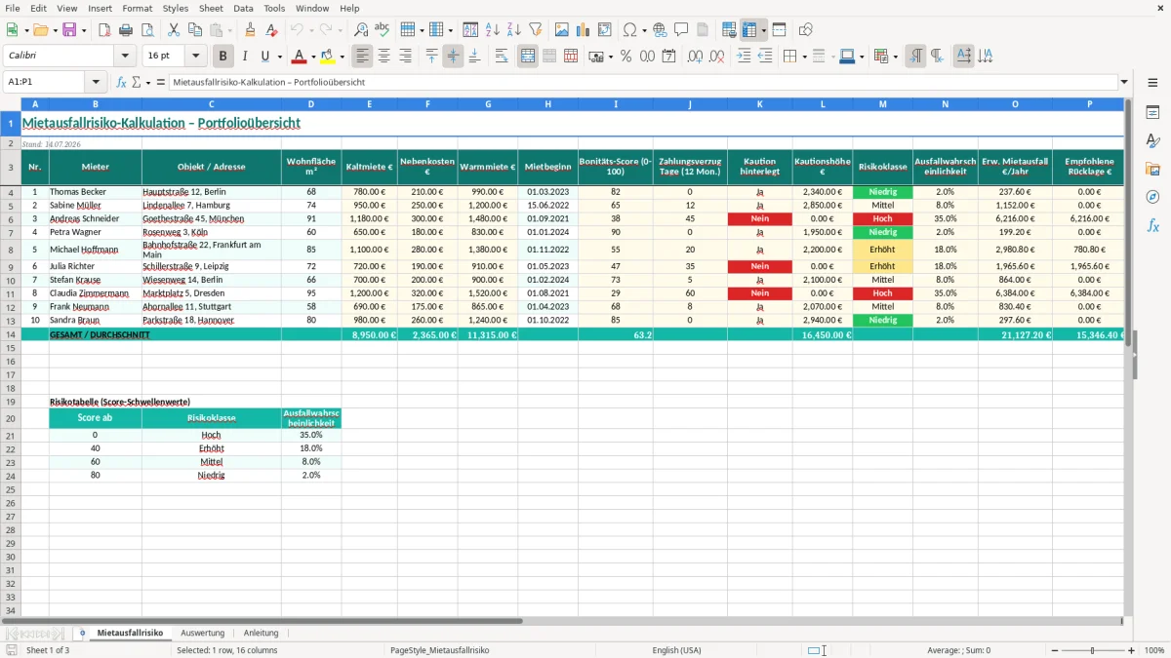Open the Font Name dropdown arrow

click(125, 57)
